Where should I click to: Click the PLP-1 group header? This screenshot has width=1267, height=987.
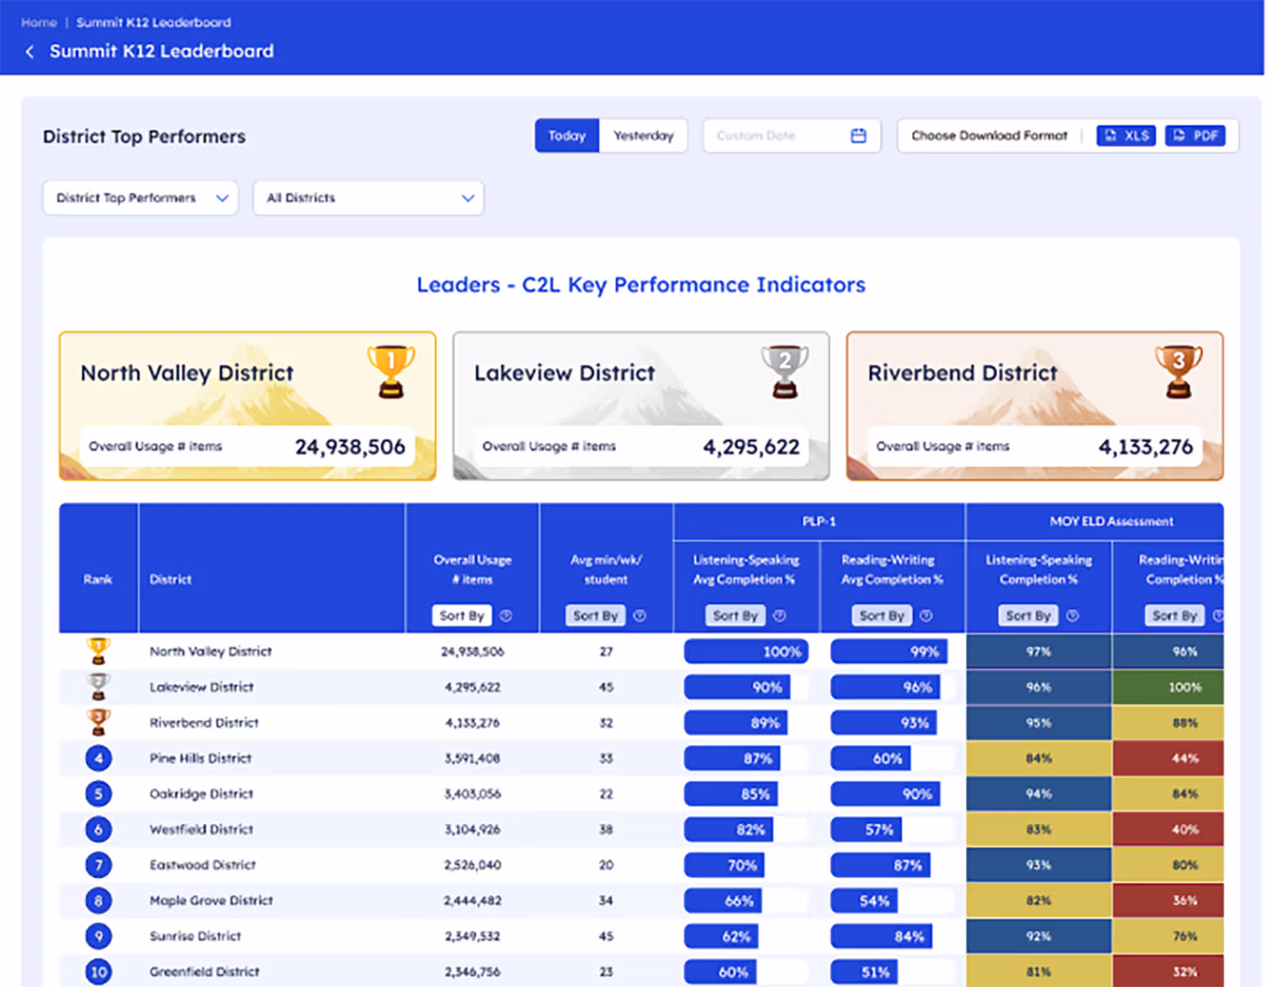pos(819,521)
